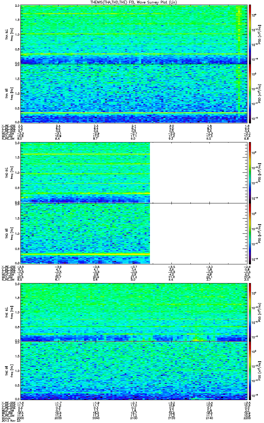264x423 pixels.
Task: Select the THA perpendicular B spectrogram panel
Action: tap(133, 35)
